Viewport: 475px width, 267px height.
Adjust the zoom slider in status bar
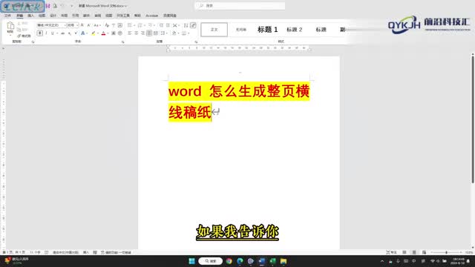click(x=446, y=252)
